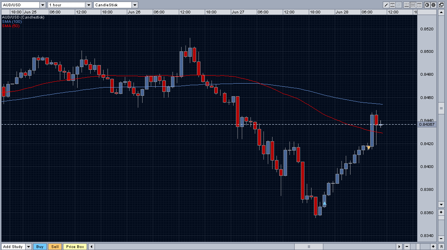
Task: Click the Jun 28 date header
Action: click(342, 12)
